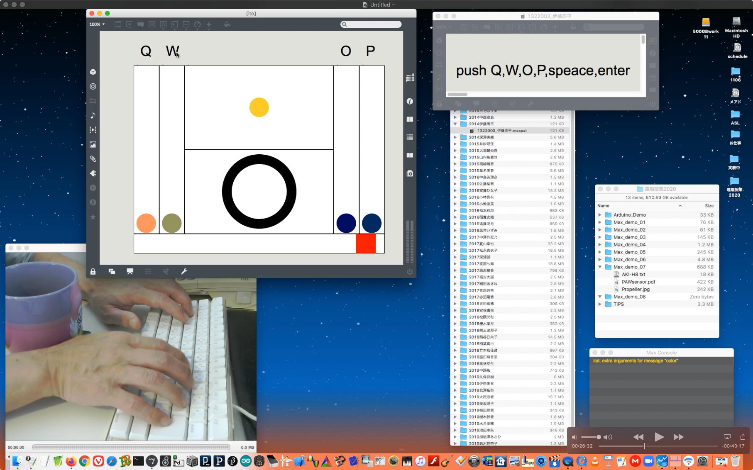Click the button object icon in Max toolbar
The height and width of the screenshot is (470, 753).
pyautogui.click(x=164, y=24)
